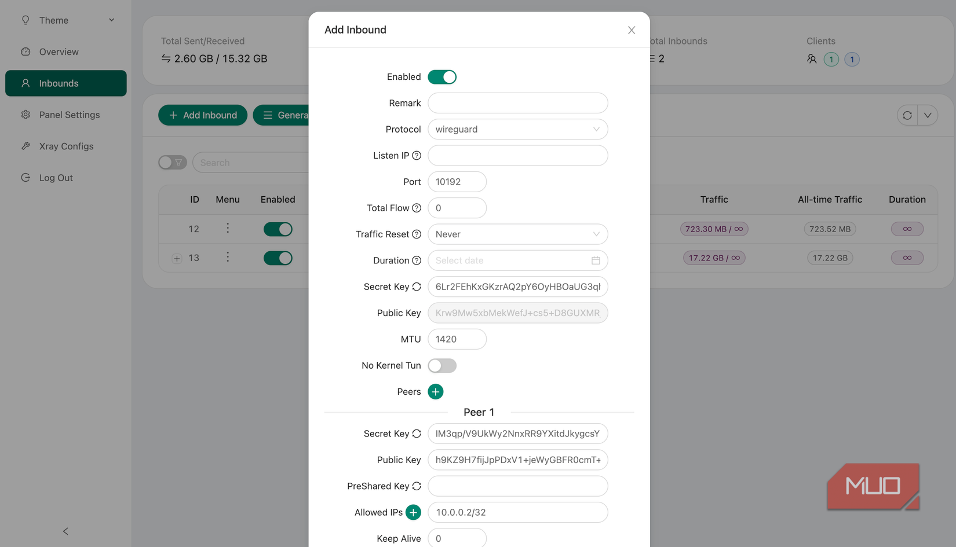Turn on No Kernel Tun
This screenshot has width=956, height=547.
pos(442,366)
